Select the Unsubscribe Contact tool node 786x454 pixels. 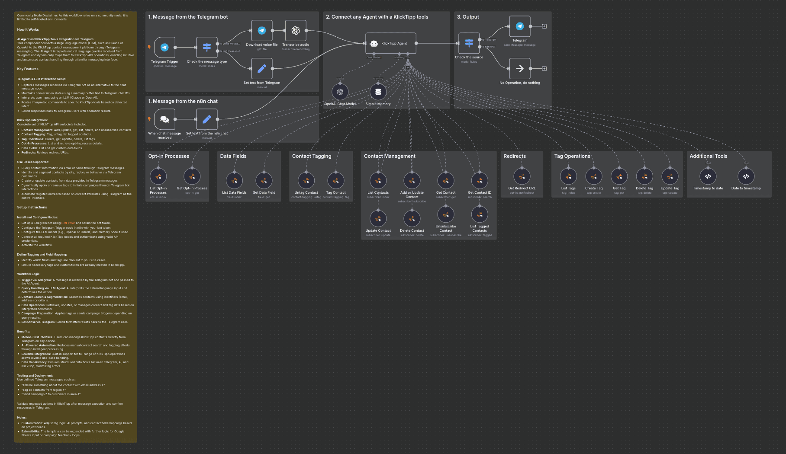[446, 214]
